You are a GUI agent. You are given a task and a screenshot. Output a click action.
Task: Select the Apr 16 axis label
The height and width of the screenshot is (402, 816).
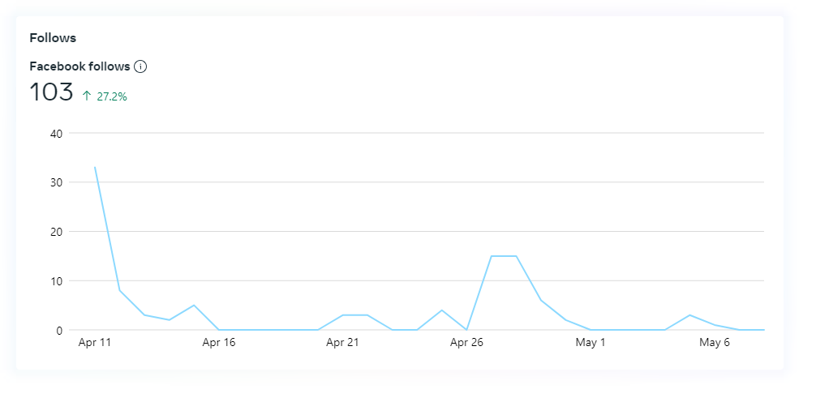(x=218, y=343)
